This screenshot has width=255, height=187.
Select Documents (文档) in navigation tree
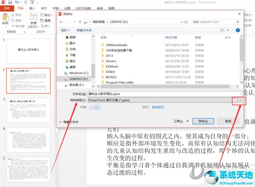71,49
